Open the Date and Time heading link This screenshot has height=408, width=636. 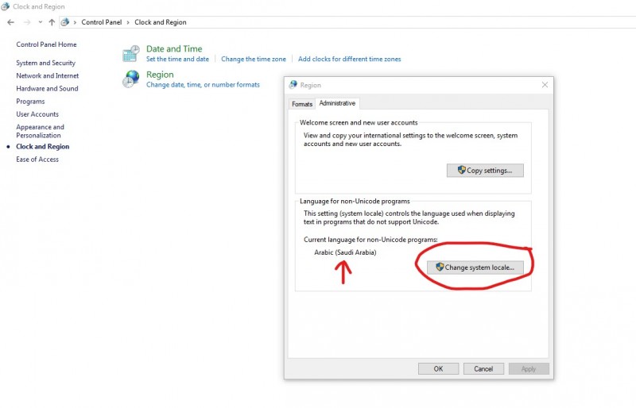(x=174, y=49)
